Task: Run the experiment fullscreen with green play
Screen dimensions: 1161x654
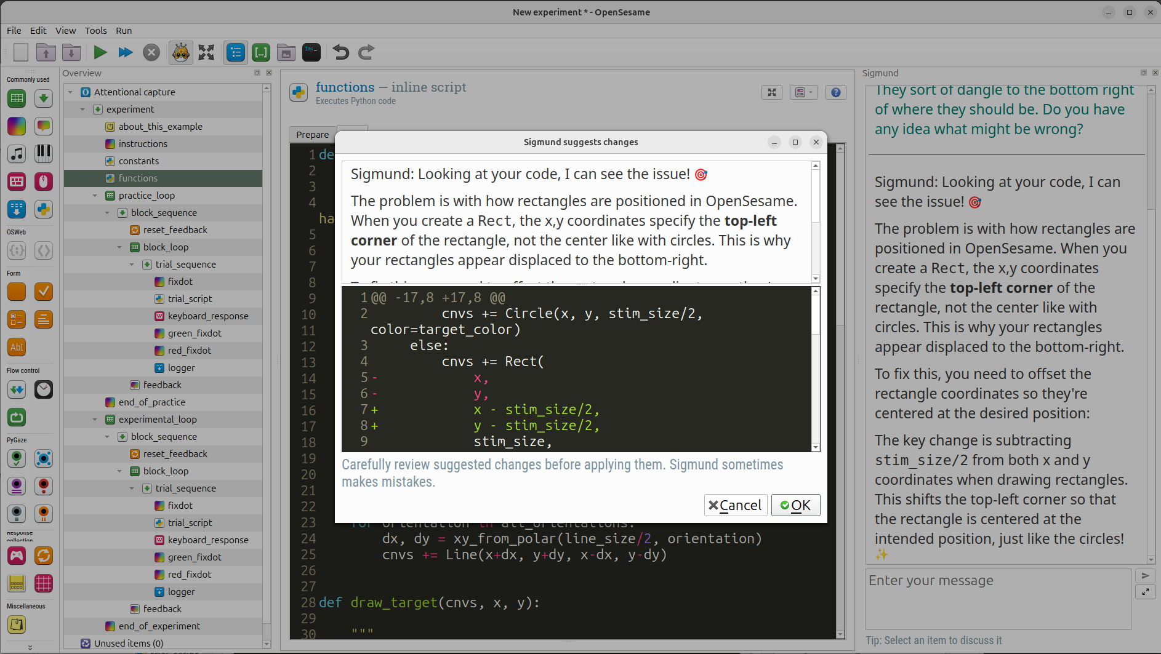Action: coord(100,53)
